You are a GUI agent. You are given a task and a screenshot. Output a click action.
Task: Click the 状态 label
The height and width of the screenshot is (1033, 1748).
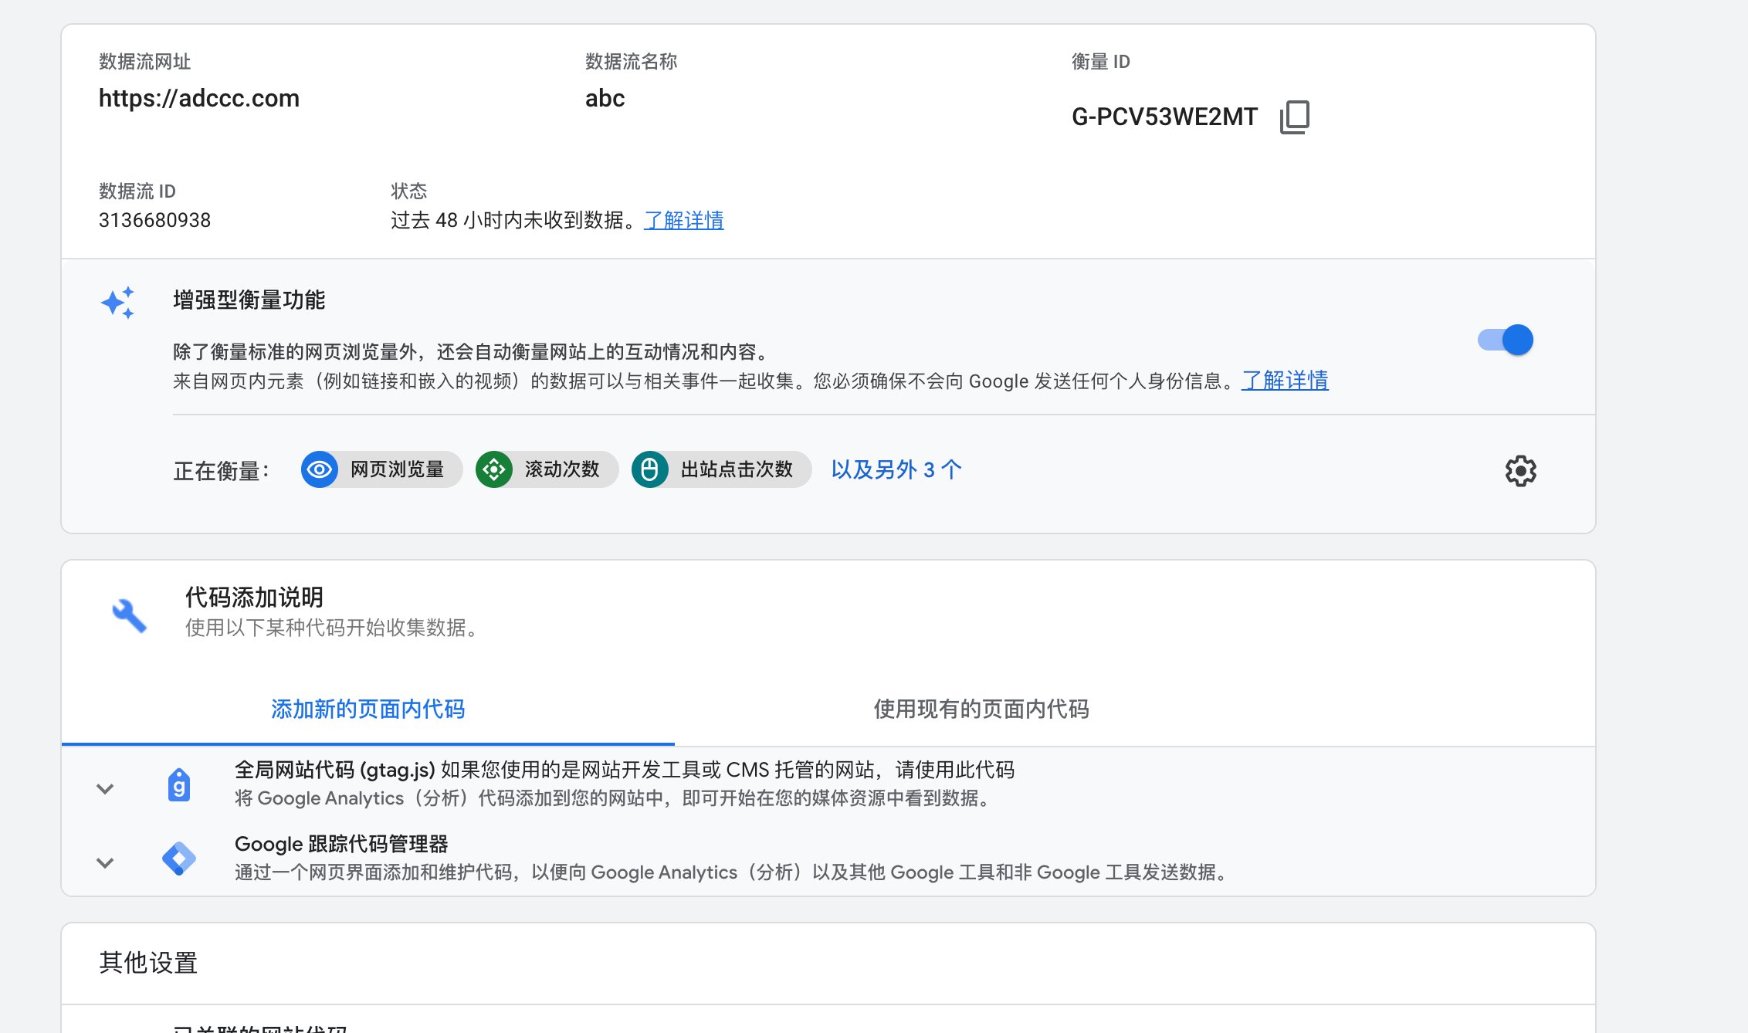pyautogui.click(x=408, y=191)
